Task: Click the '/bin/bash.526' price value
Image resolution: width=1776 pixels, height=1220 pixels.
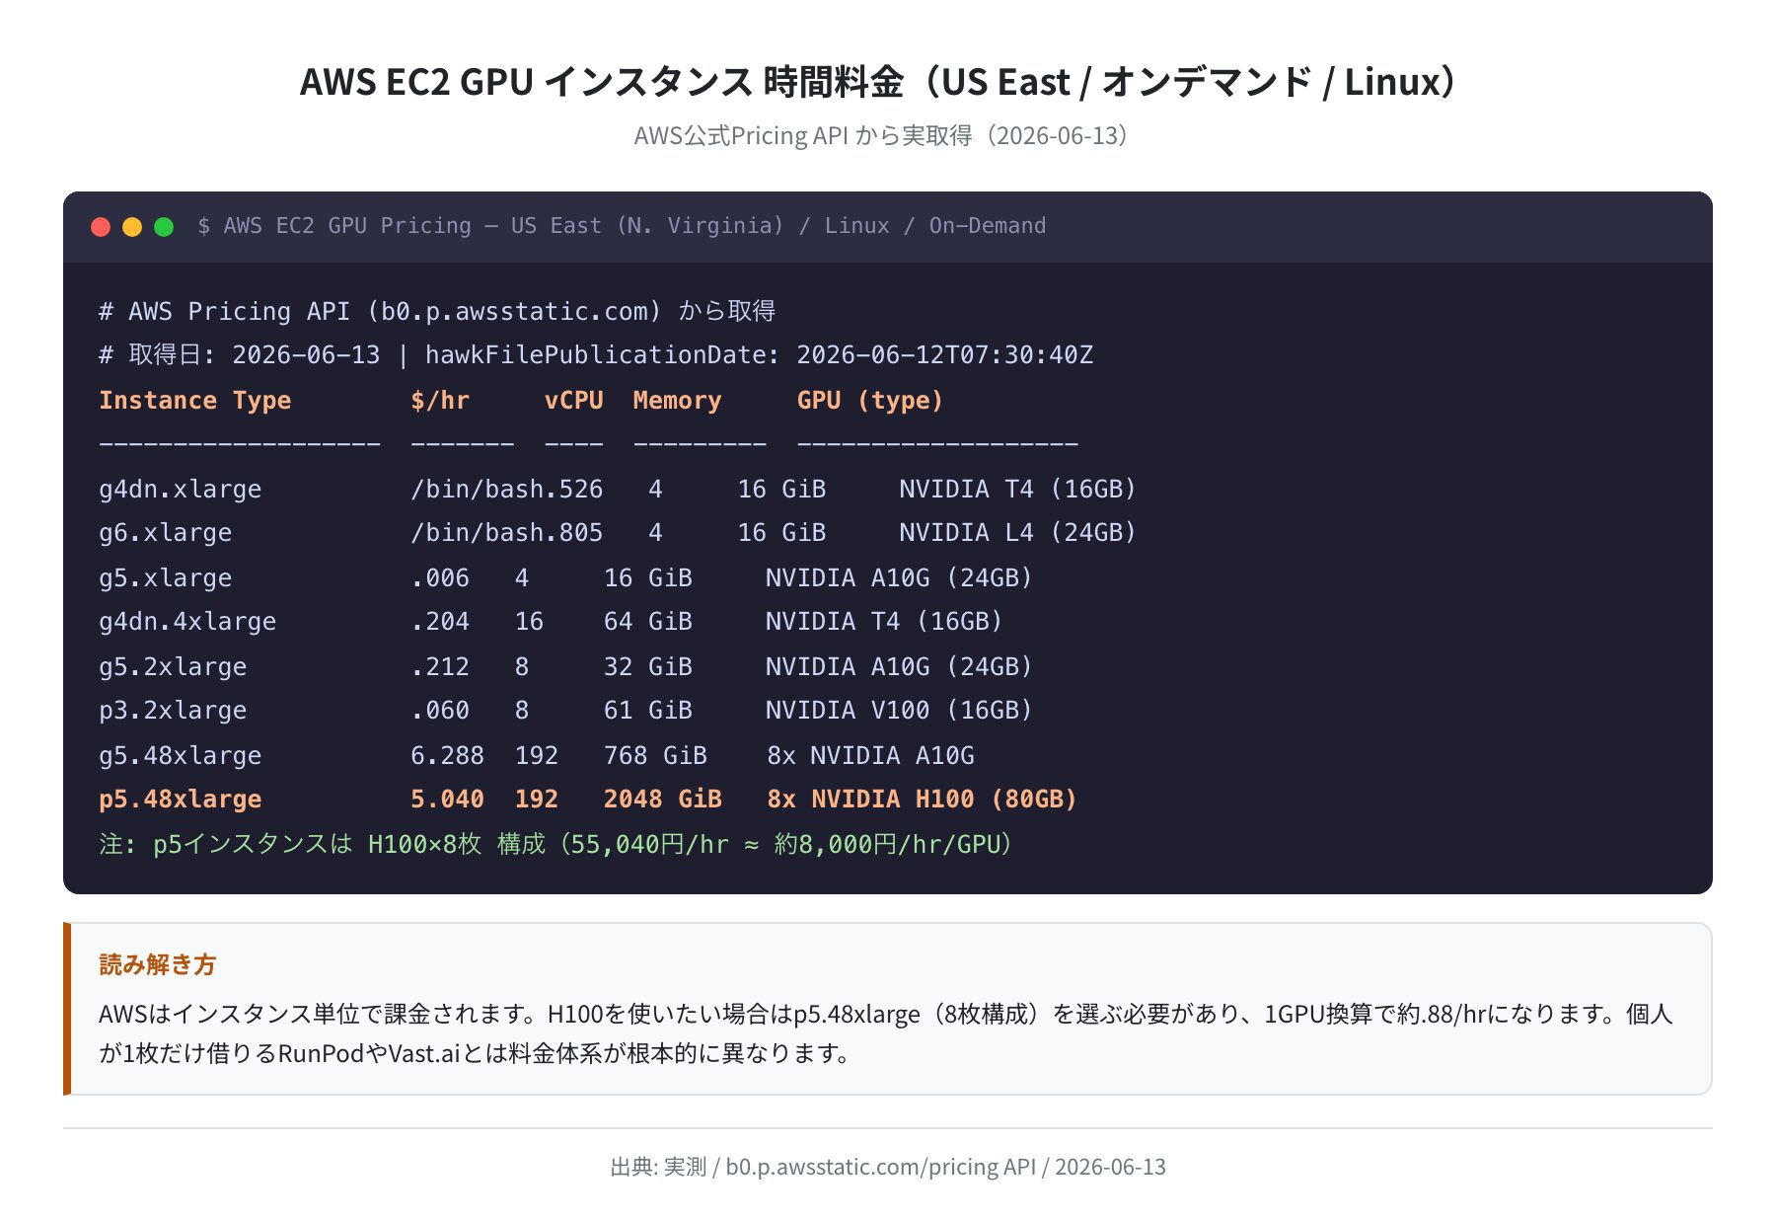Action: (x=507, y=489)
